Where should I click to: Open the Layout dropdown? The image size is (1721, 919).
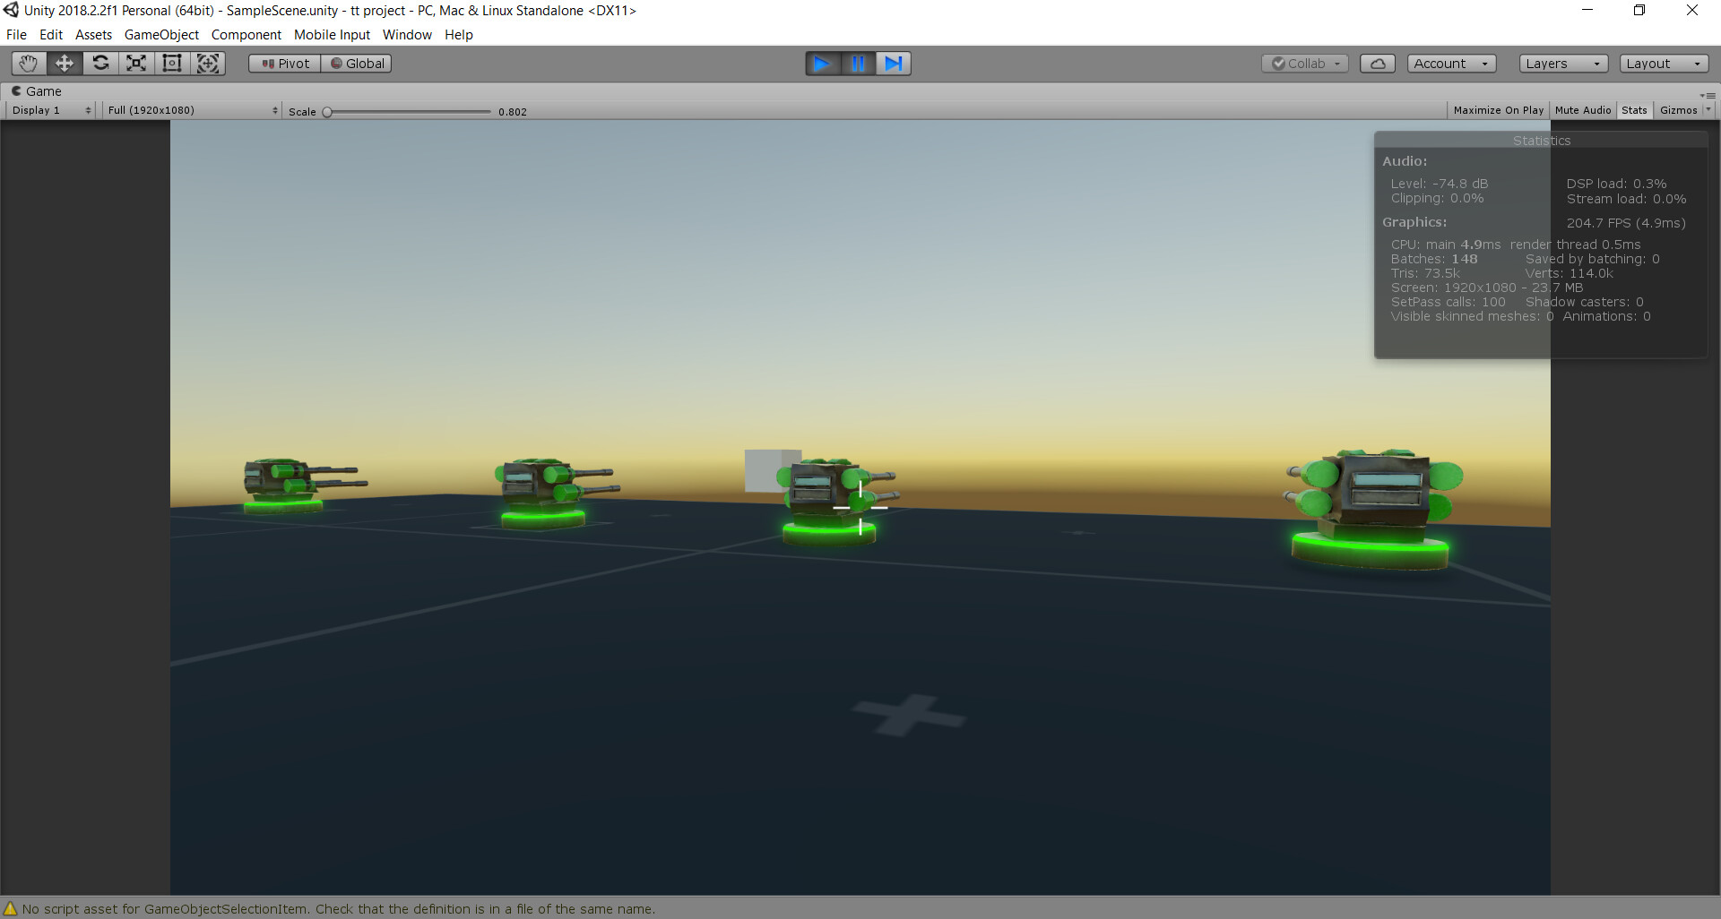1663,63
